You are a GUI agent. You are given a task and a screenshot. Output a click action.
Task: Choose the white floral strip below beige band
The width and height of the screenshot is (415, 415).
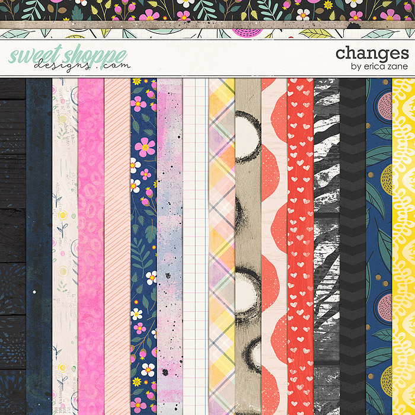coord(207,34)
